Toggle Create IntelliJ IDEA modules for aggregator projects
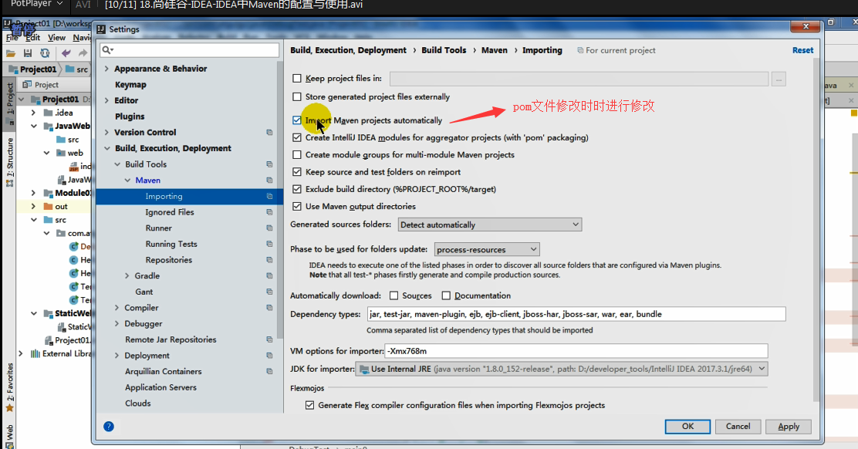 pyautogui.click(x=296, y=138)
